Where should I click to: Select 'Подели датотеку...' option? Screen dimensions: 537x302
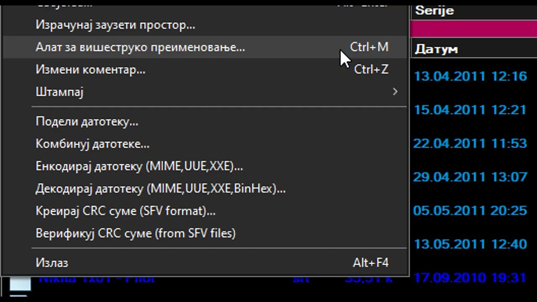[205, 122]
